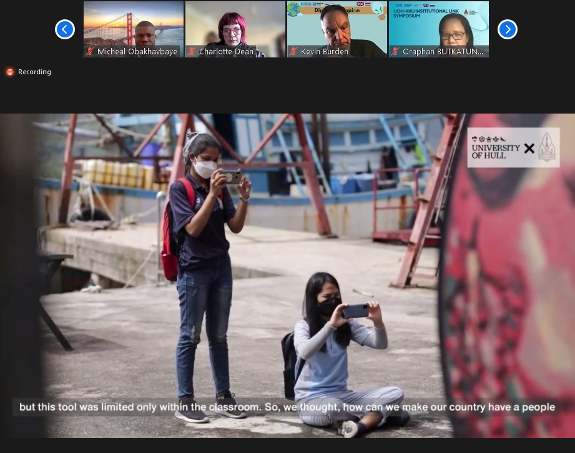Select Micheal Obakhavbaye's video thumbnail
The image size is (575, 453).
tap(134, 29)
